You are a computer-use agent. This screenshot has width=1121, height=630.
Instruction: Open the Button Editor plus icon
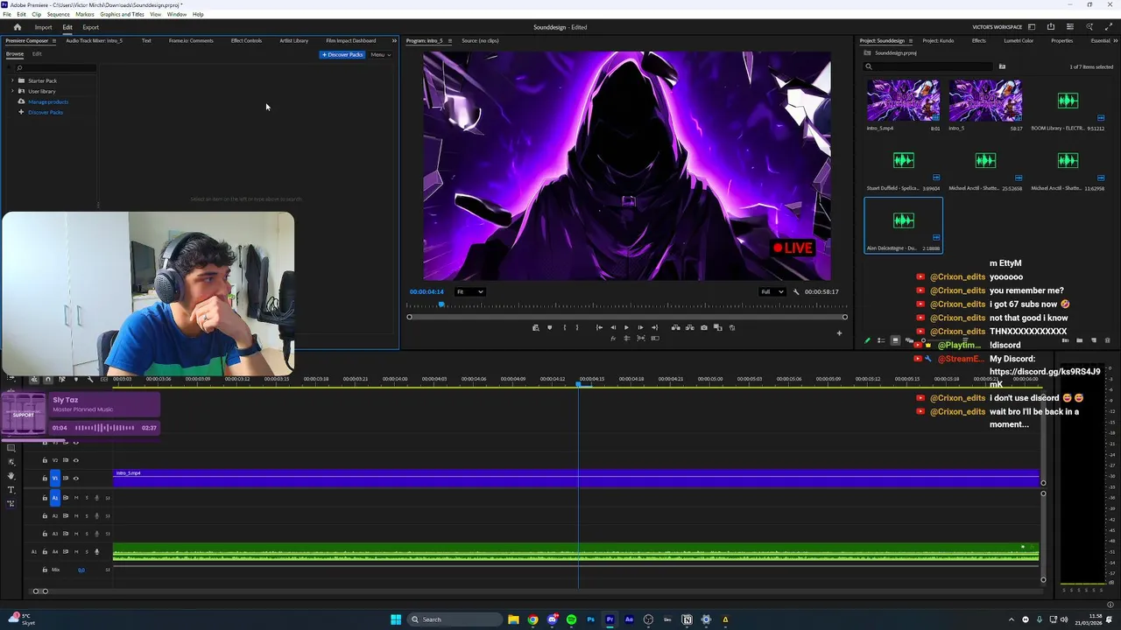pyautogui.click(x=839, y=332)
